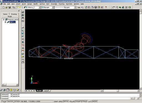Click the Save floppy disk icon

10,7
